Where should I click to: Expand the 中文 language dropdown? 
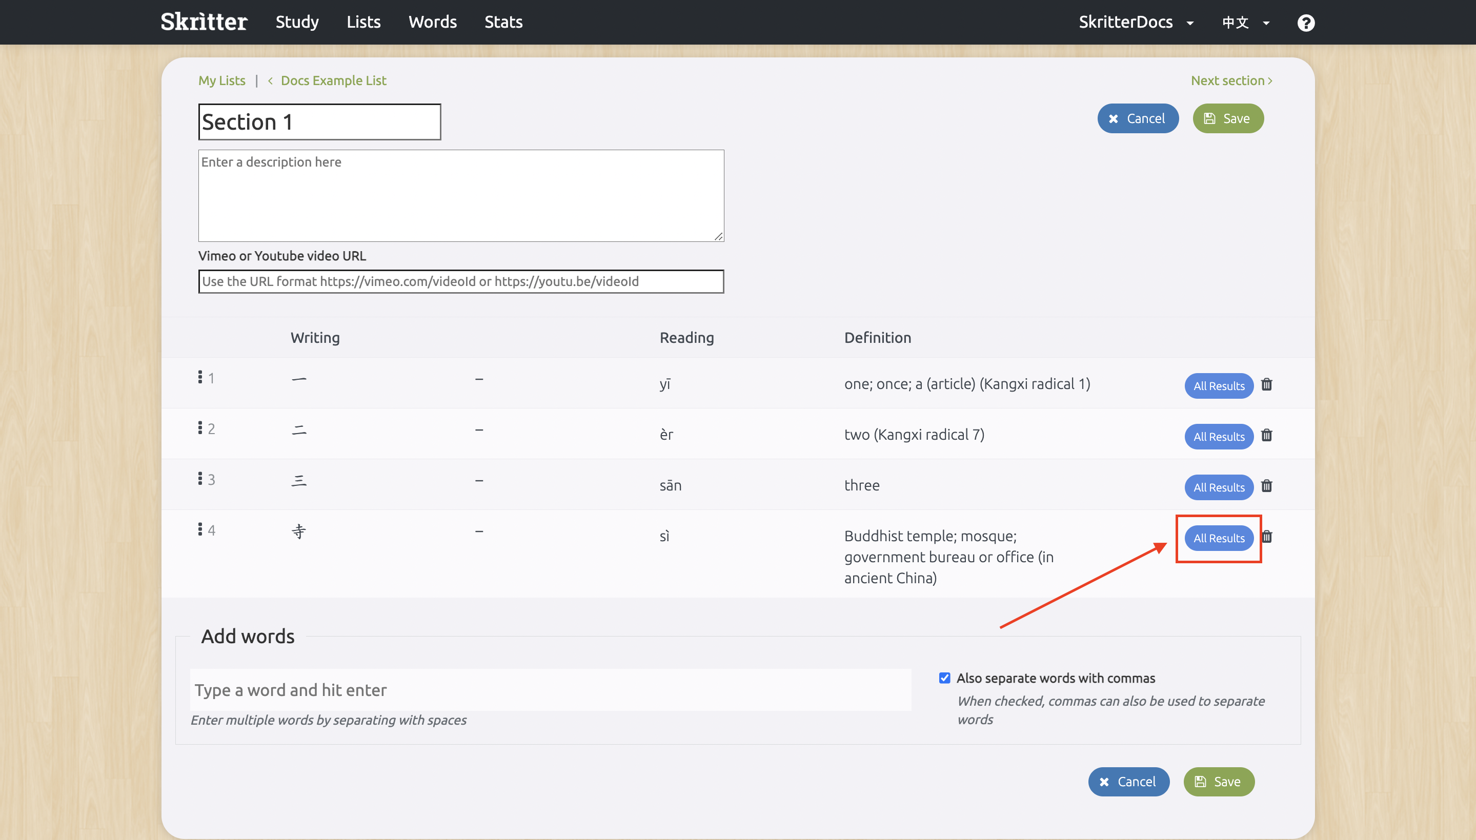(x=1245, y=23)
